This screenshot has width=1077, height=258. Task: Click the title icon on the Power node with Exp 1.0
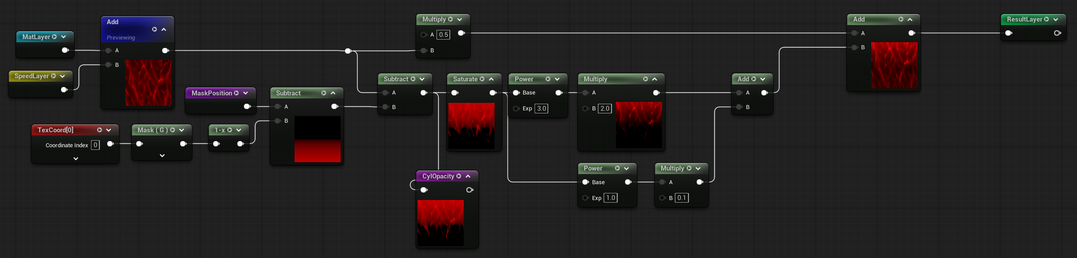[618, 168]
